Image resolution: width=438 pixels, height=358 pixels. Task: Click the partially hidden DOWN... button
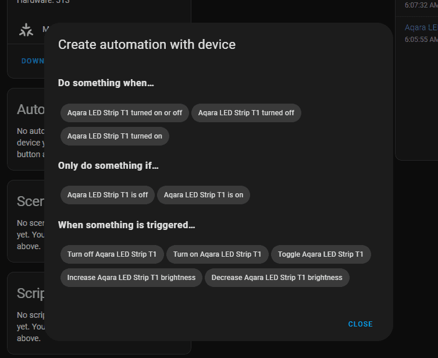click(33, 61)
